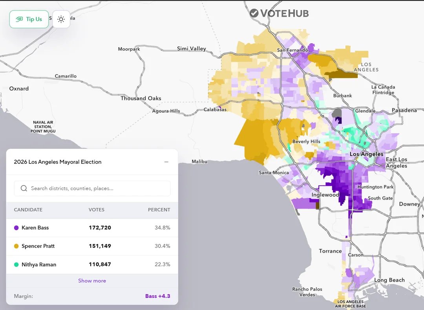Click the VOTES column header
Image resolution: width=424 pixels, height=310 pixels.
tap(97, 210)
